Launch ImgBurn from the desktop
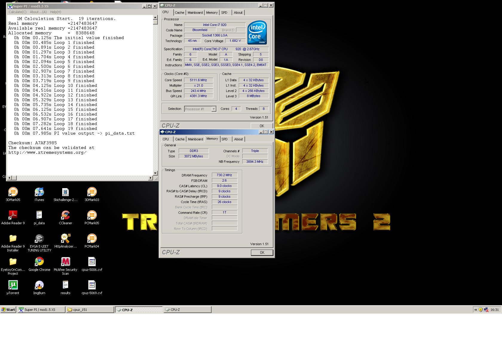This screenshot has width=502, height=344. click(39, 287)
